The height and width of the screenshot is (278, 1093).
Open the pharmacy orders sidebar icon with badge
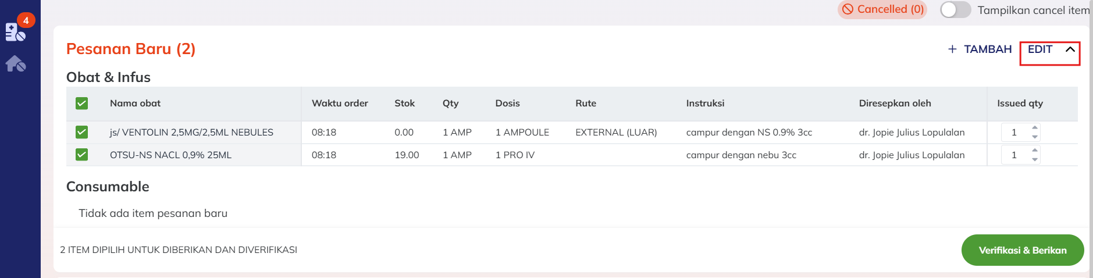15,31
